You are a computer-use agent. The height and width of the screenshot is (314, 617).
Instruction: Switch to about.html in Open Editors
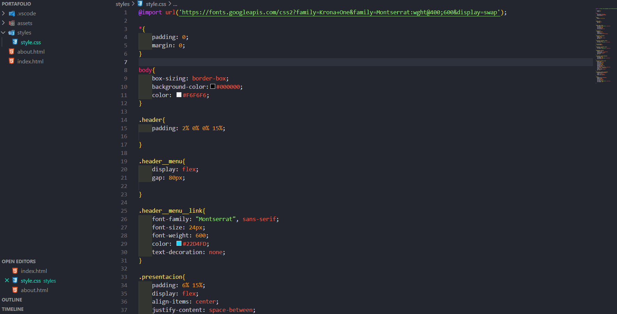coord(34,290)
